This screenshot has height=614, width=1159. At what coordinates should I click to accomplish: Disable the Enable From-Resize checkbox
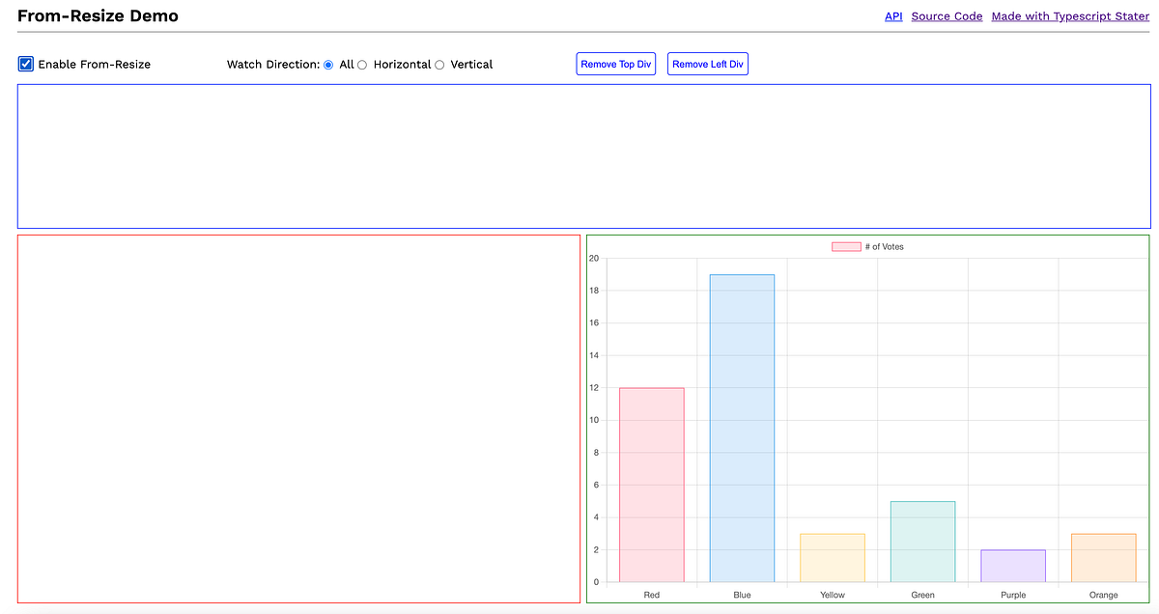pos(25,64)
